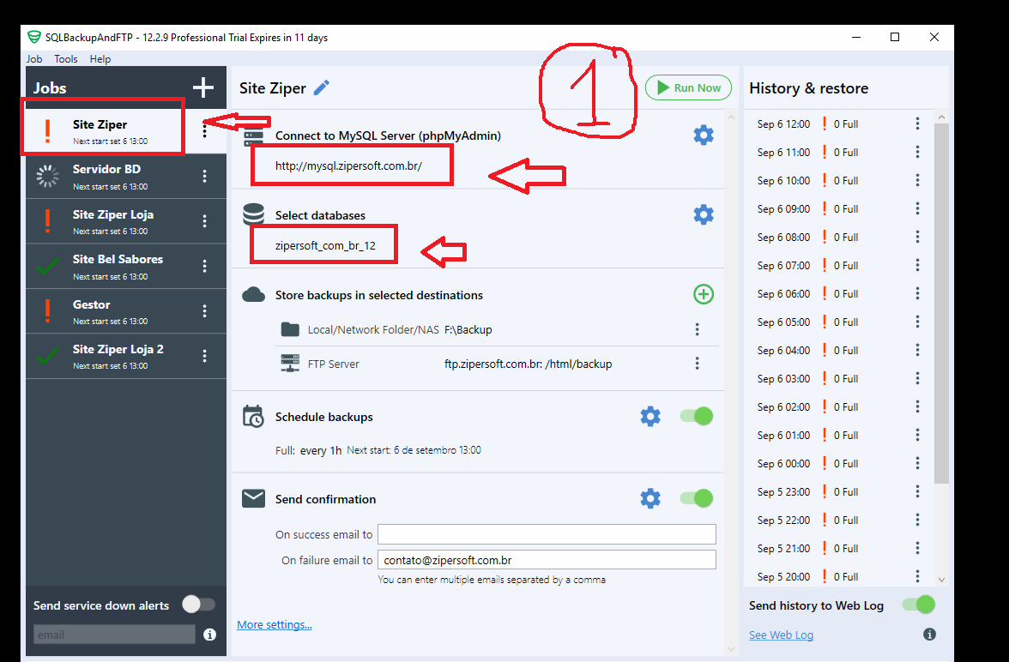Click info icon next to alerts email
Screen dimensions: 1009x662
point(209,635)
